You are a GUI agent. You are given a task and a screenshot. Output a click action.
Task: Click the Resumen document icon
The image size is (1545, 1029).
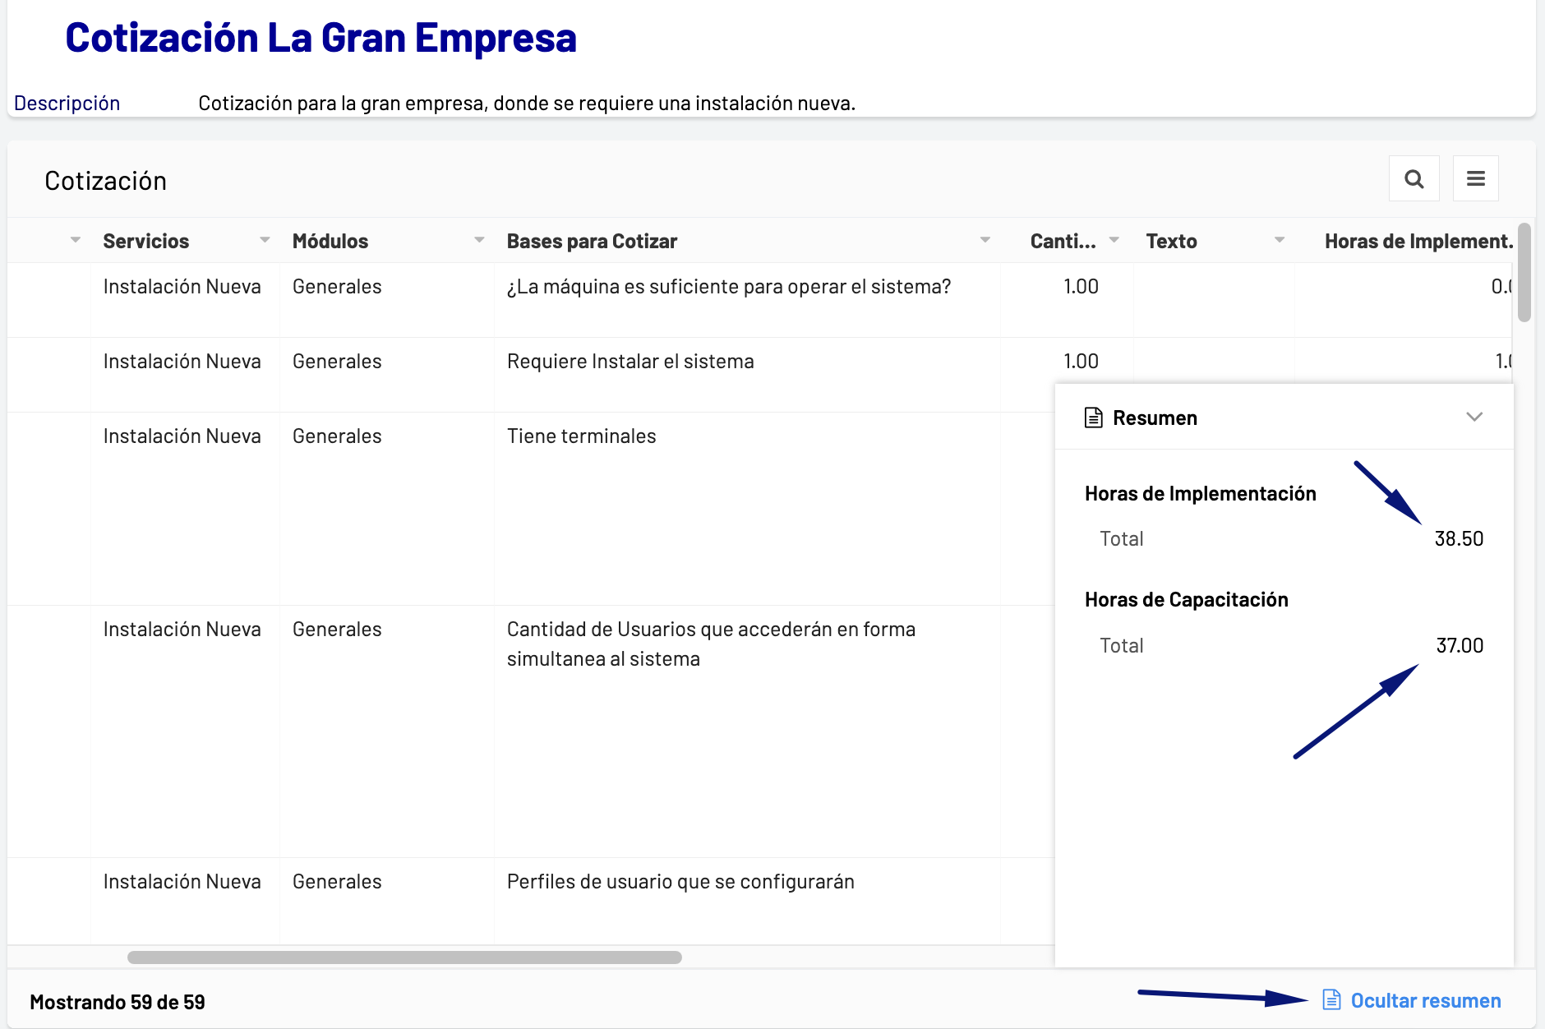(1093, 418)
